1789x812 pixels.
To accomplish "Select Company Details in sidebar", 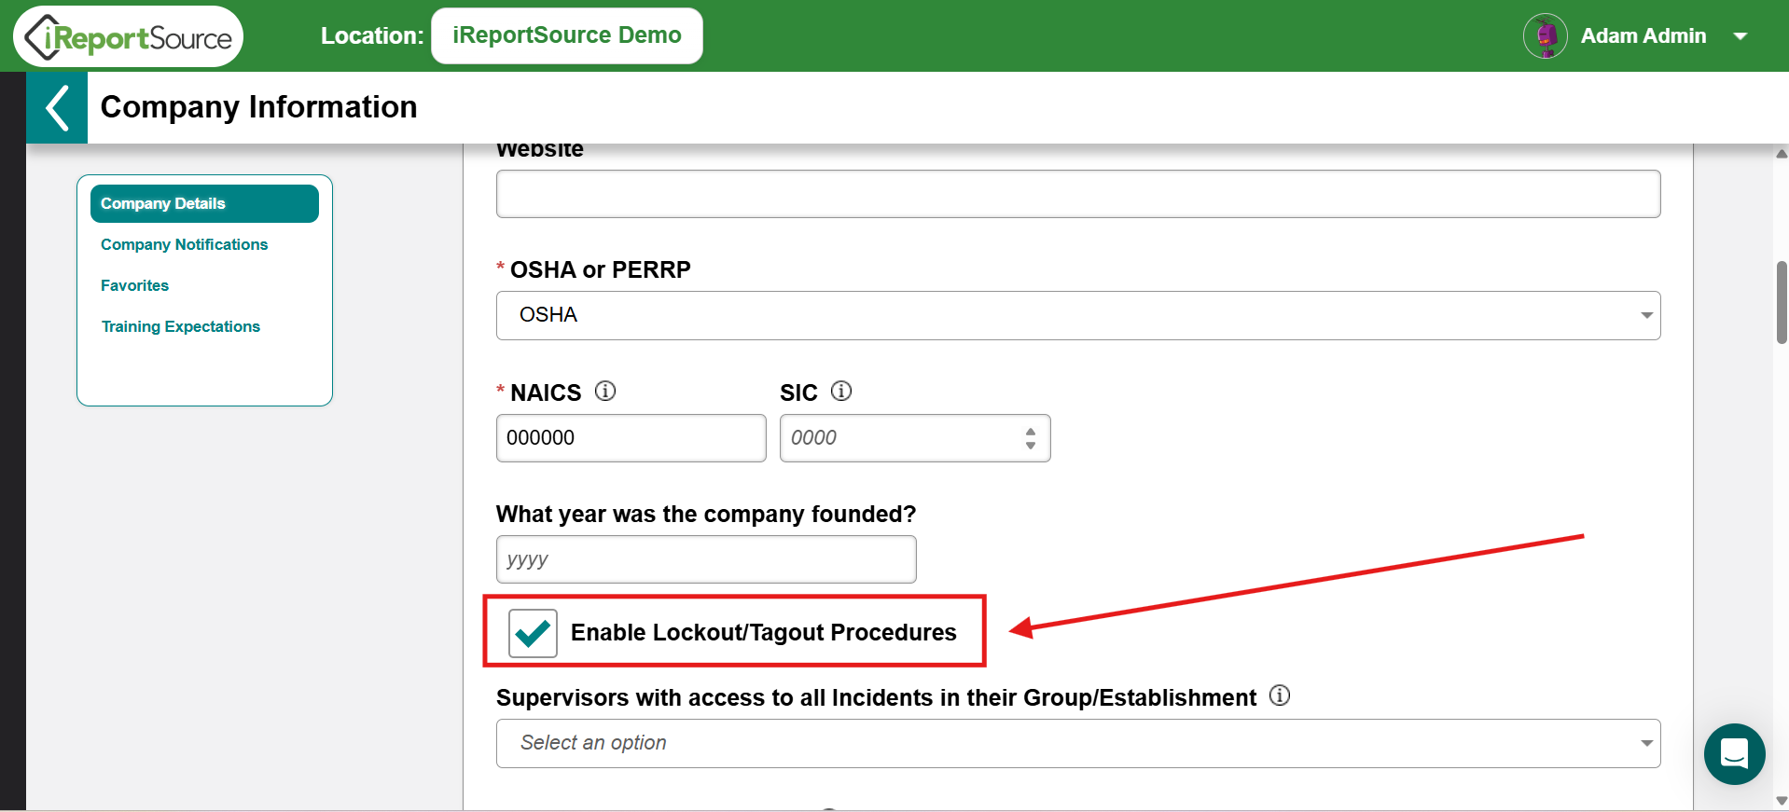I will (x=204, y=203).
